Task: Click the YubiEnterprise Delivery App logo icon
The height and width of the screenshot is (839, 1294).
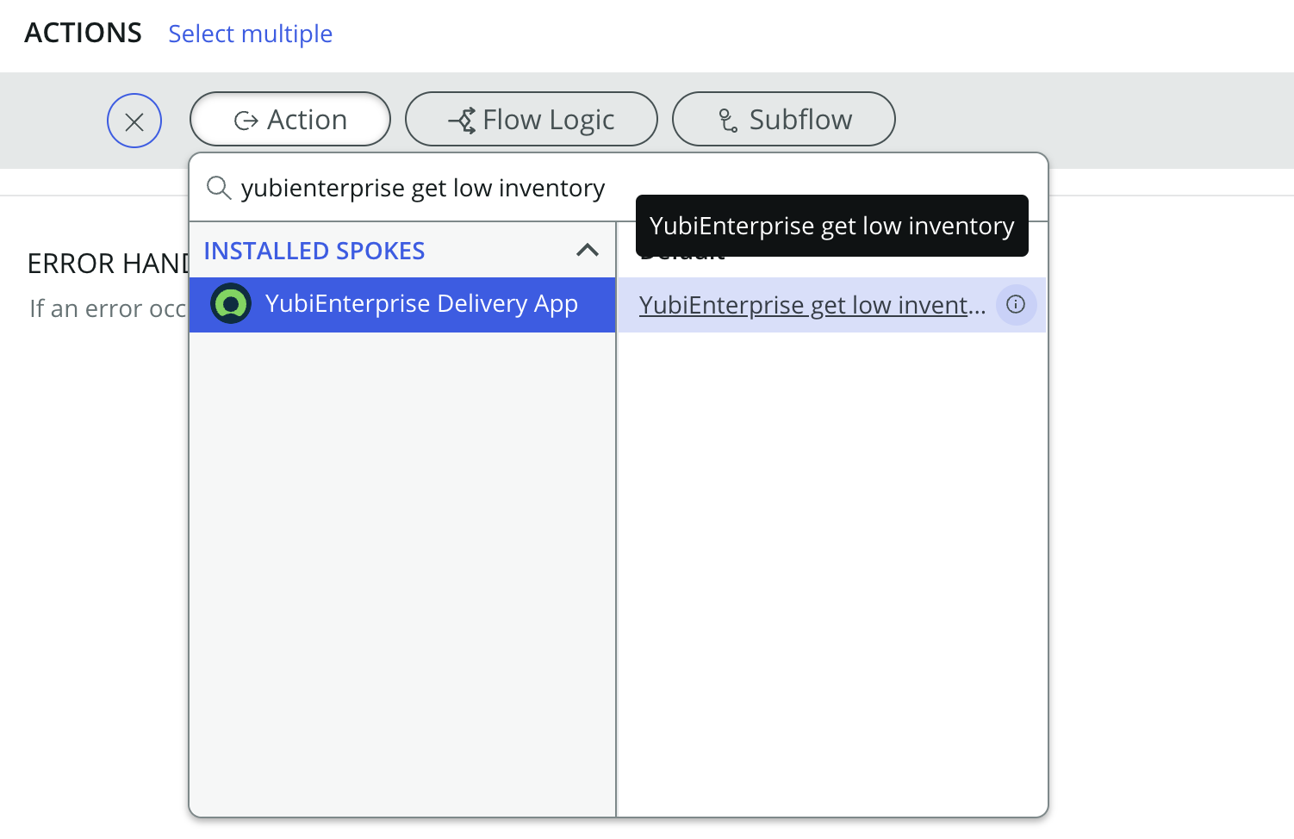Action: [231, 303]
